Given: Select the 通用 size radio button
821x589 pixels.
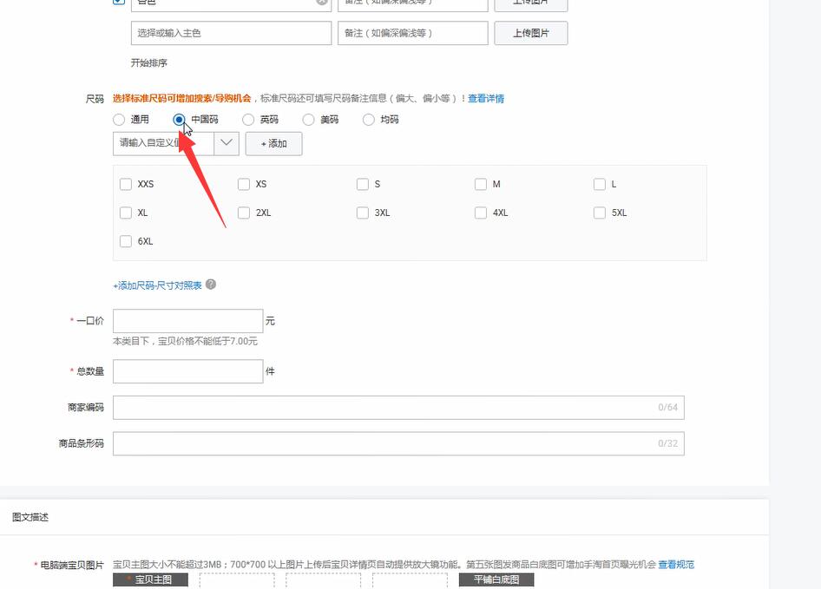Looking at the screenshot, I should point(119,120).
